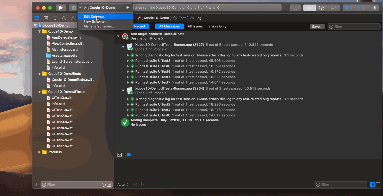This screenshot has width=383, height=196.
Task: Toggle the Navigator pane visibility
Action: tap(349, 8)
